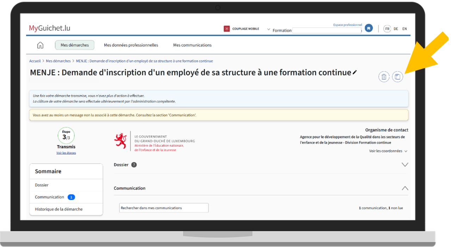Click the blue professional space avatar icon
The width and height of the screenshot is (451, 247).
pyautogui.click(x=369, y=29)
